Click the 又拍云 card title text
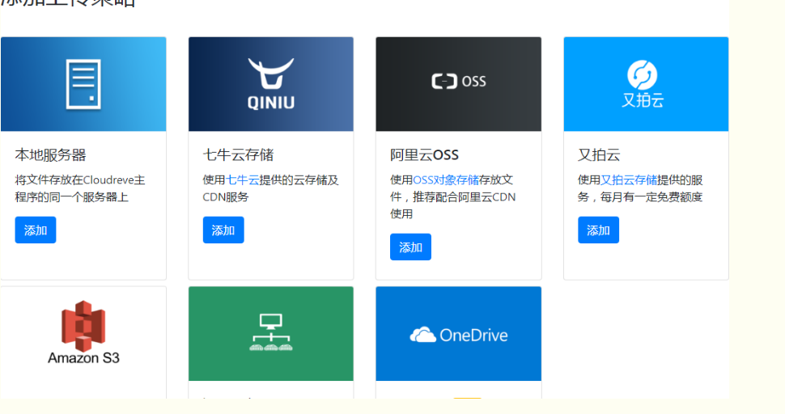The image size is (785, 414). point(599,155)
